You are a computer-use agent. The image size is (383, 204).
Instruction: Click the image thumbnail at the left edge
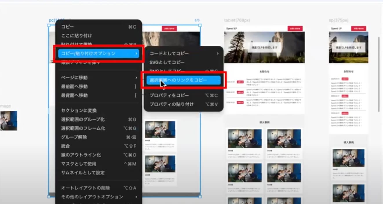tap(8, 121)
